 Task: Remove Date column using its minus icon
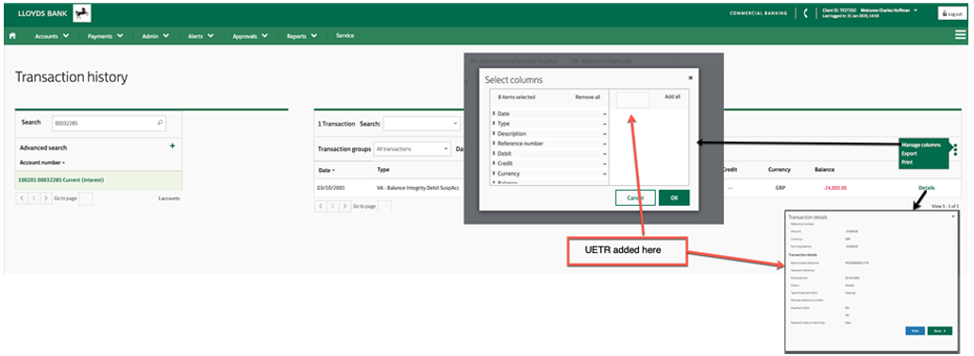[604, 114]
